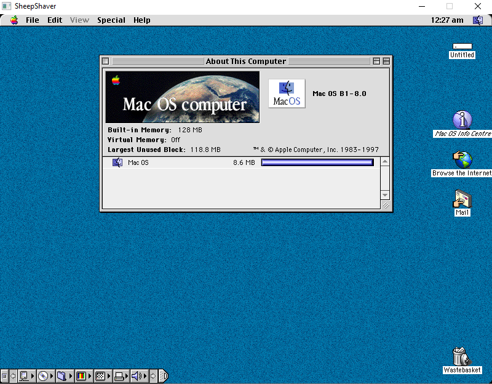The width and height of the screenshot is (492, 384).
Task: Click the Control Strip left scroll arrow
Action: click(x=13, y=376)
